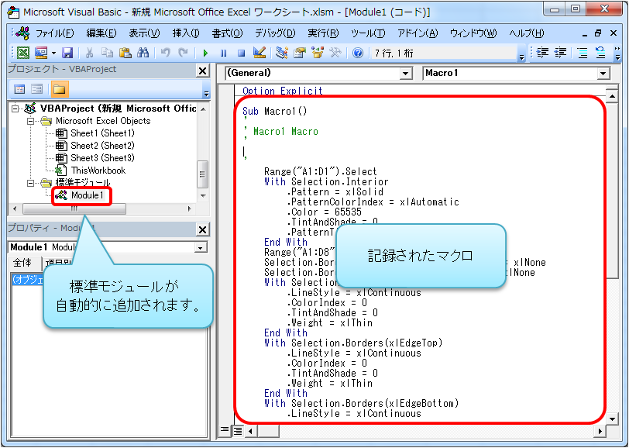
Task: Click code window scroll-down arrow
Action: click(x=612, y=419)
